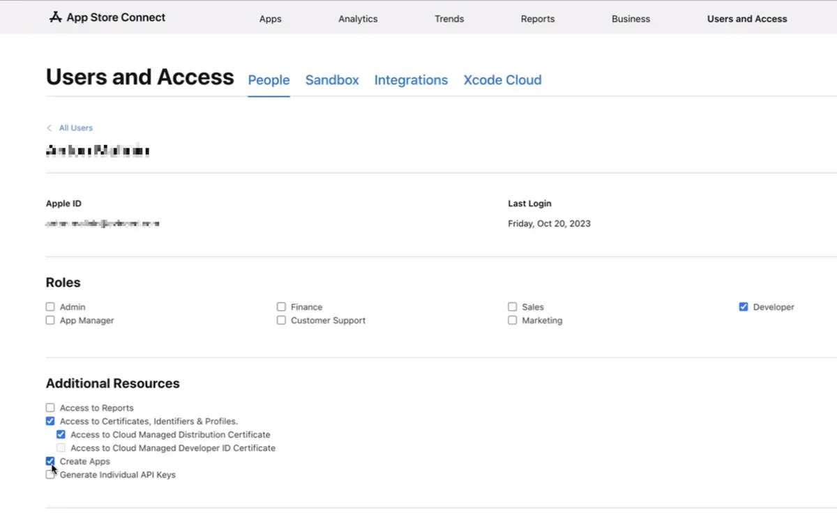Open the Apps menu
The width and height of the screenshot is (837, 513).
tap(271, 19)
